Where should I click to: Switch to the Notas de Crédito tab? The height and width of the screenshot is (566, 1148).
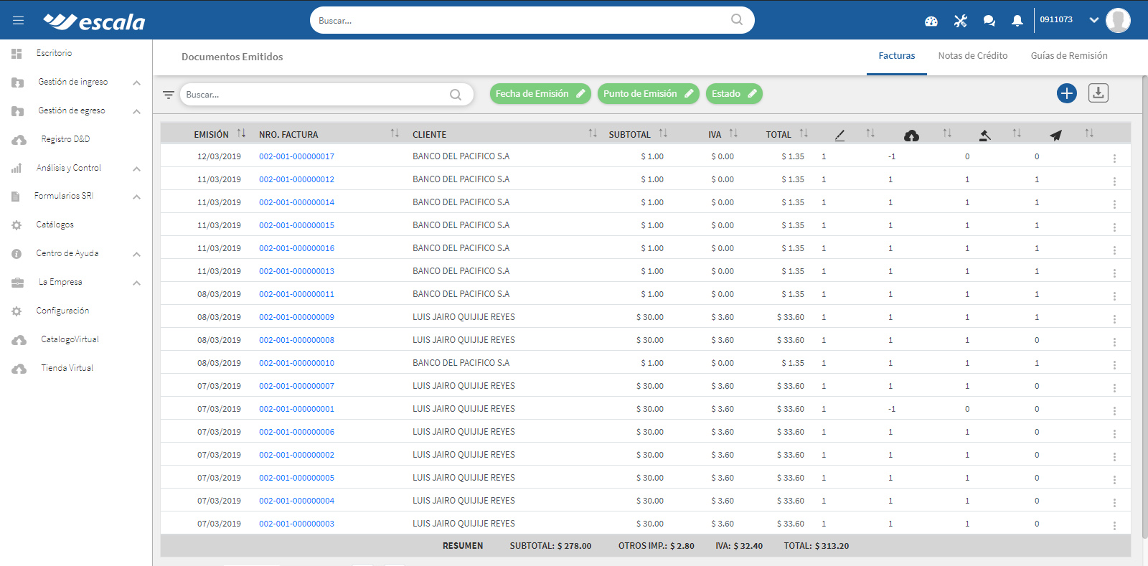pyautogui.click(x=973, y=56)
